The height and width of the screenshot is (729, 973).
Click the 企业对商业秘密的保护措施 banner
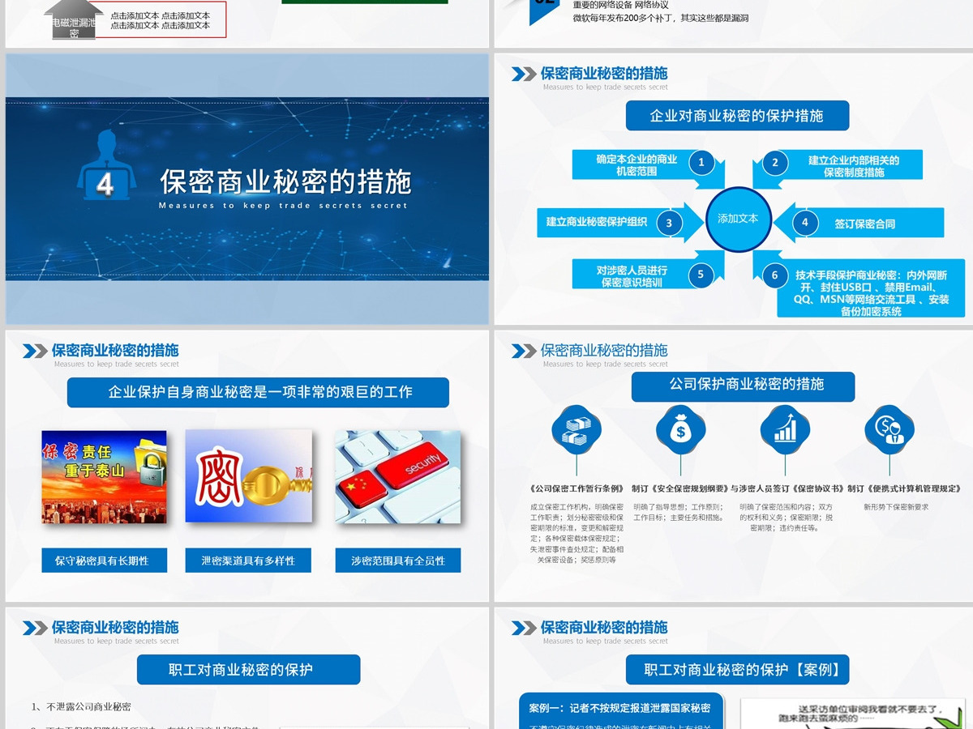[x=737, y=116]
